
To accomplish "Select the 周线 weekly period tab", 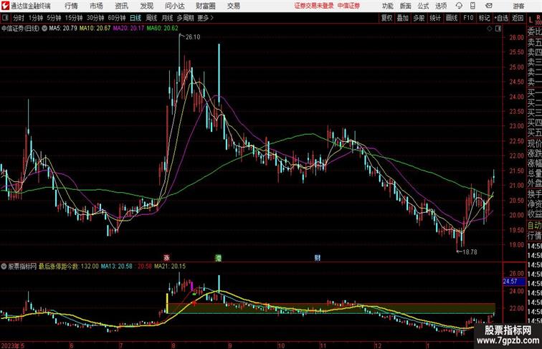I will tap(151, 18).
